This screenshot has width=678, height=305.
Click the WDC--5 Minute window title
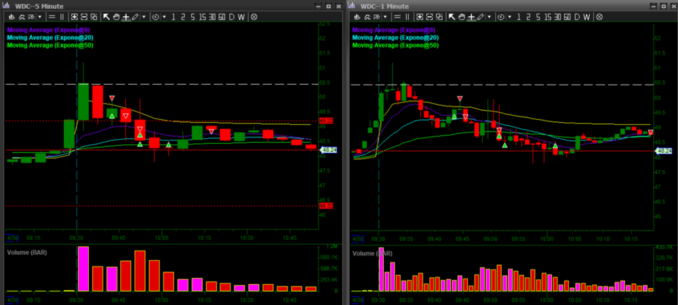click(x=38, y=5)
